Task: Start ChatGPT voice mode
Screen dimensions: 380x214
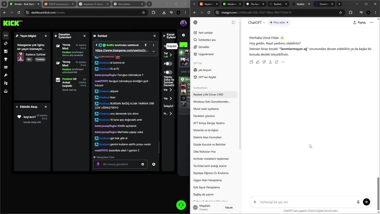Action: point(367,202)
